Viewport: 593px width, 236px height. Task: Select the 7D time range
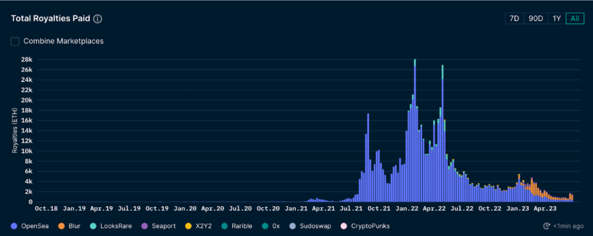(514, 18)
